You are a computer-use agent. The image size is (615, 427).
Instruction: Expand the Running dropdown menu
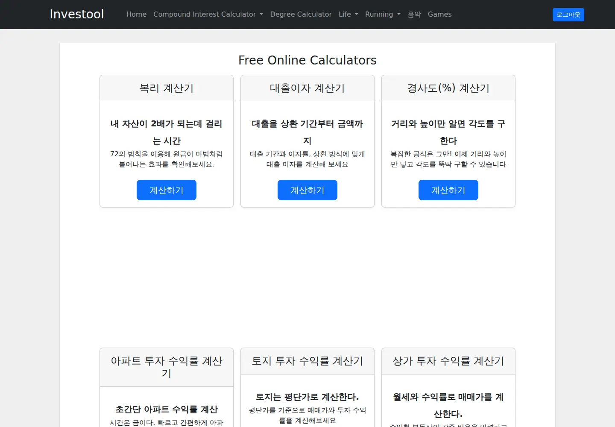383,14
